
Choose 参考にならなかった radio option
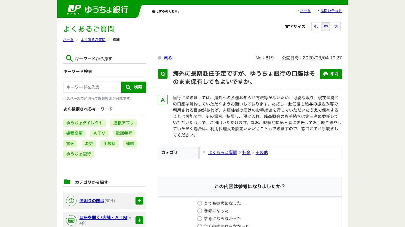click(x=200, y=219)
